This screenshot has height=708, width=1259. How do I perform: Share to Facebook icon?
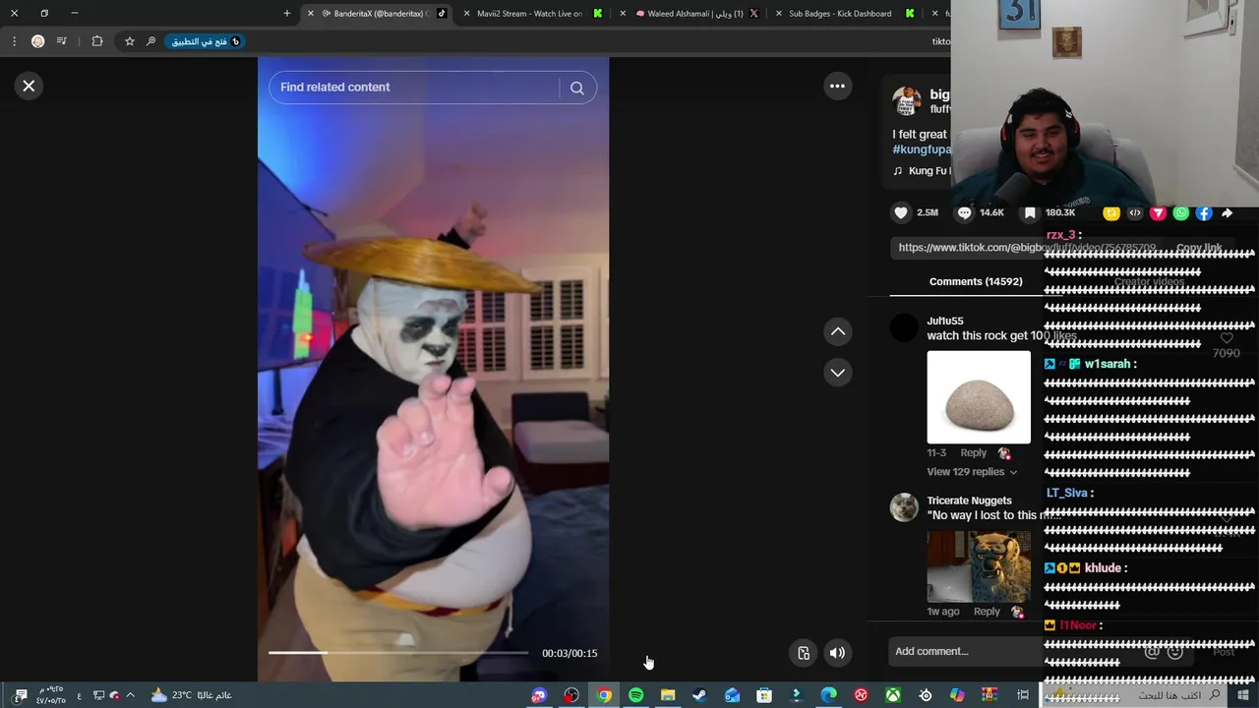coord(1204,213)
